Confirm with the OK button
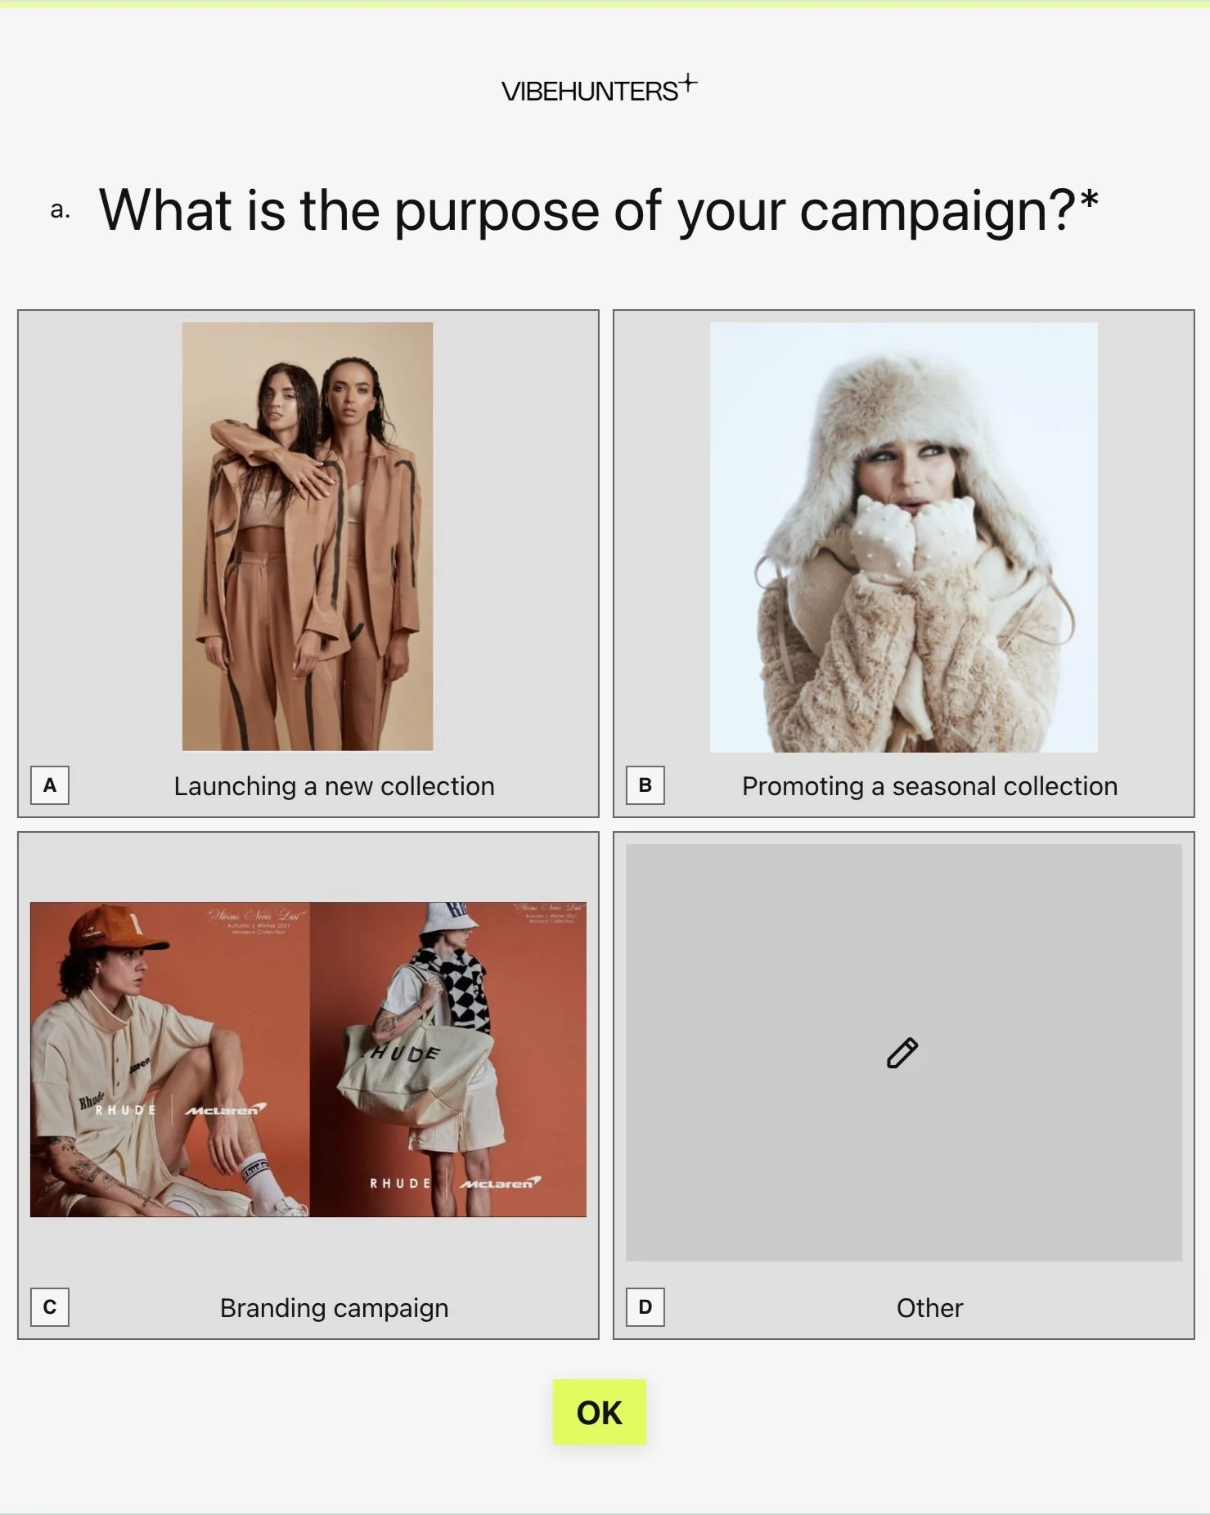The width and height of the screenshot is (1210, 1515). click(600, 1412)
